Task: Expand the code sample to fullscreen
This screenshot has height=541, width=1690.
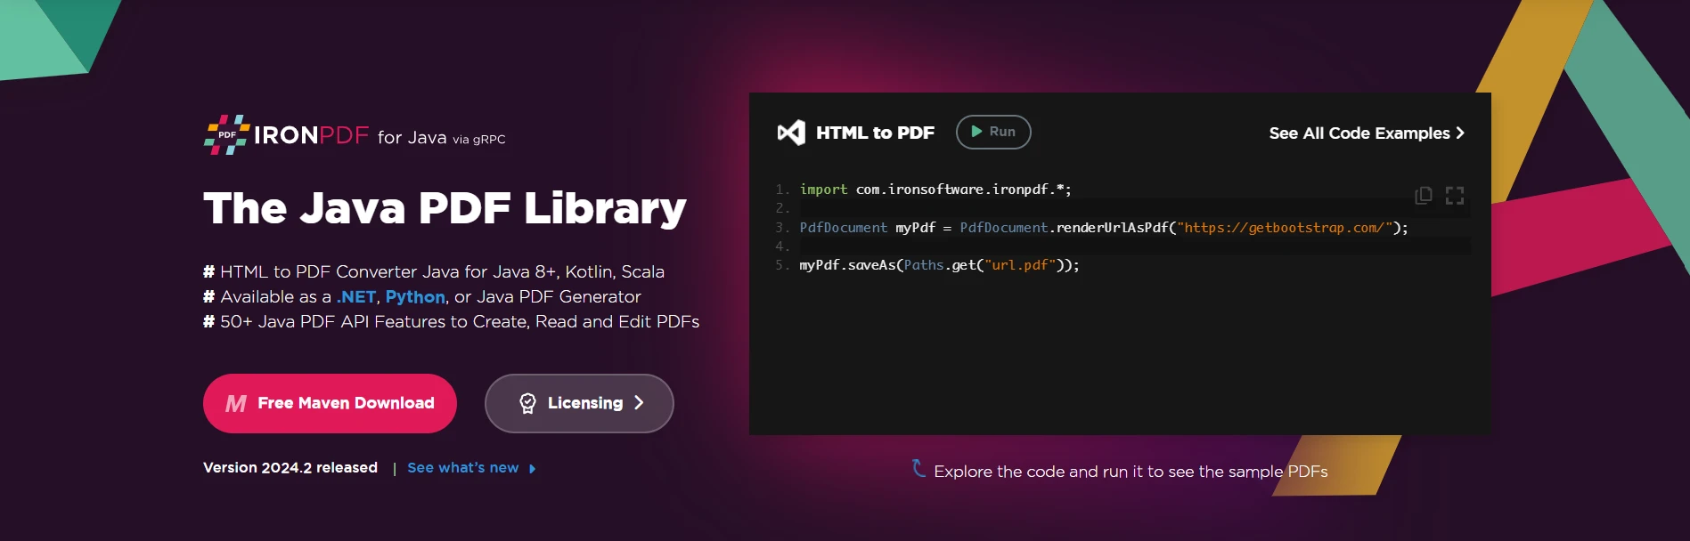Action: [x=1455, y=196]
